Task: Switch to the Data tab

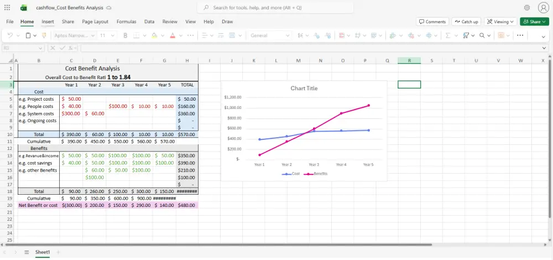Action: 149,22
